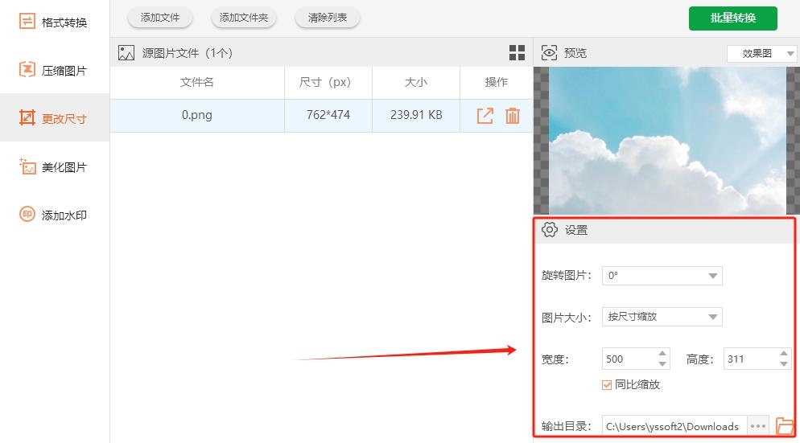Decrease height with the down arrow

pos(784,364)
